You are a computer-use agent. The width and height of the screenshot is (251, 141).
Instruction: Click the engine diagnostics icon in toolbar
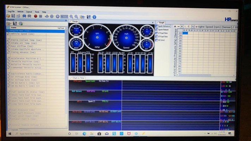click(47, 16)
